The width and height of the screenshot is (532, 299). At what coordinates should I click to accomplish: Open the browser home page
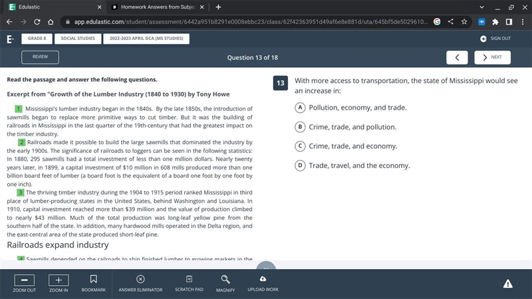coord(51,22)
